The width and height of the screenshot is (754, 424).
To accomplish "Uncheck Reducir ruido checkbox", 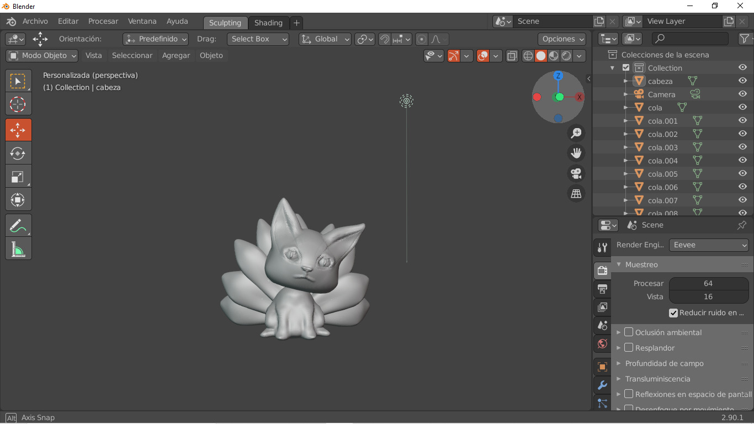I will tap(673, 313).
